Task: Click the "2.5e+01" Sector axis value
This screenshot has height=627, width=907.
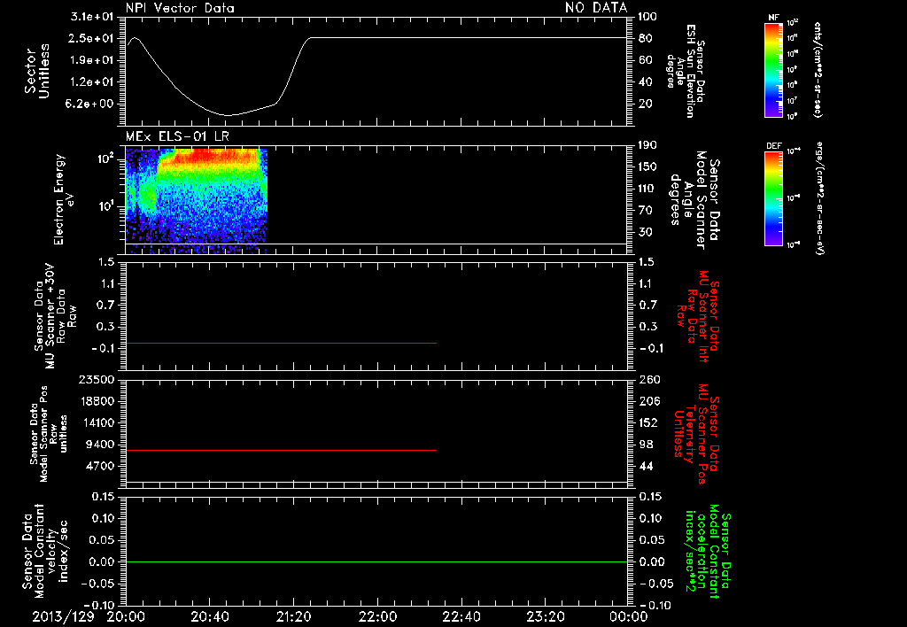Action: tap(91, 38)
